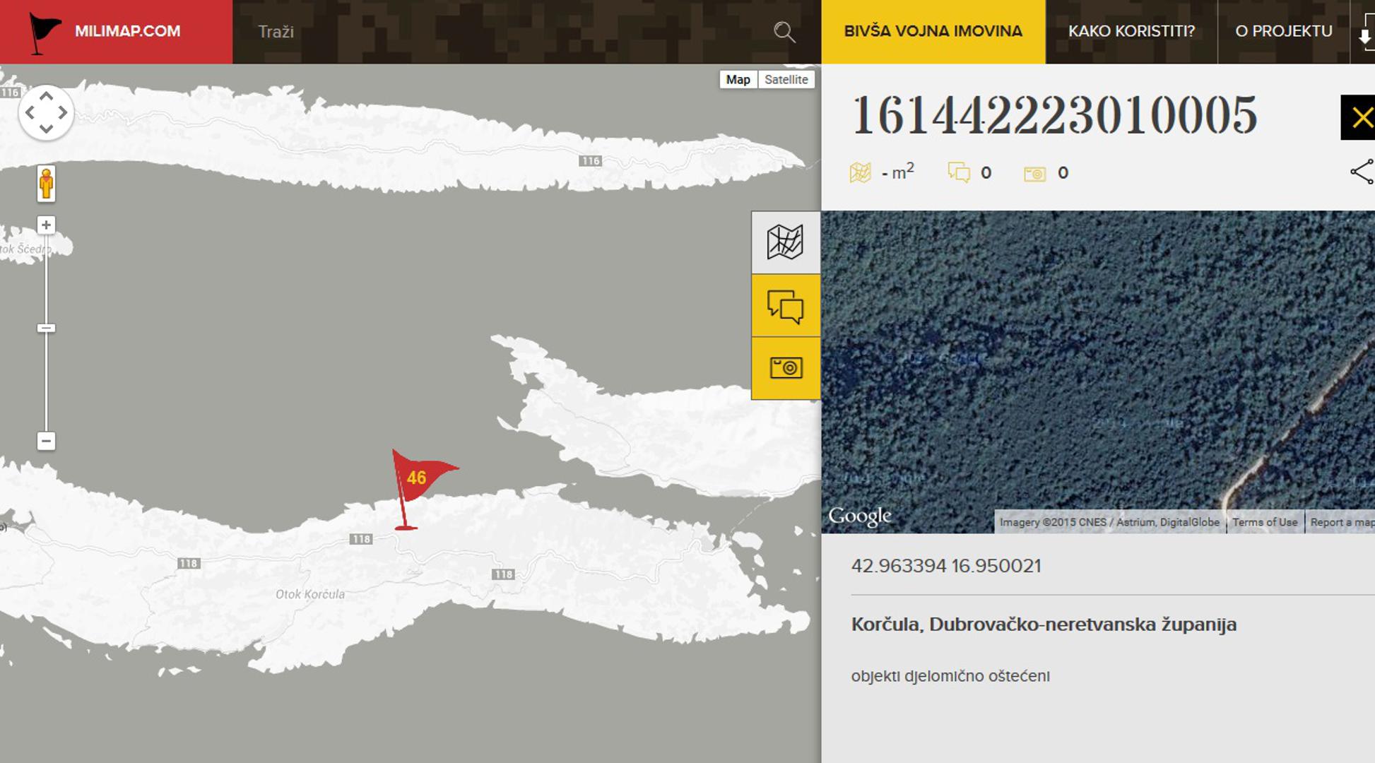Click the map pan control circle
1375x763 pixels.
(46, 113)
